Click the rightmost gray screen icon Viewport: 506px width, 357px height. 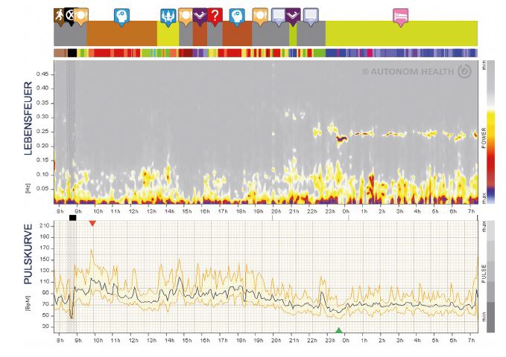[310, 14]
